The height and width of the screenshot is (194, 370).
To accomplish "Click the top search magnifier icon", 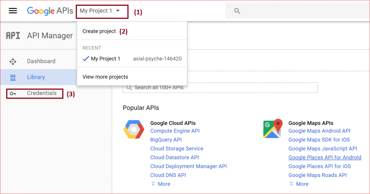I will [x=237, y=11].
